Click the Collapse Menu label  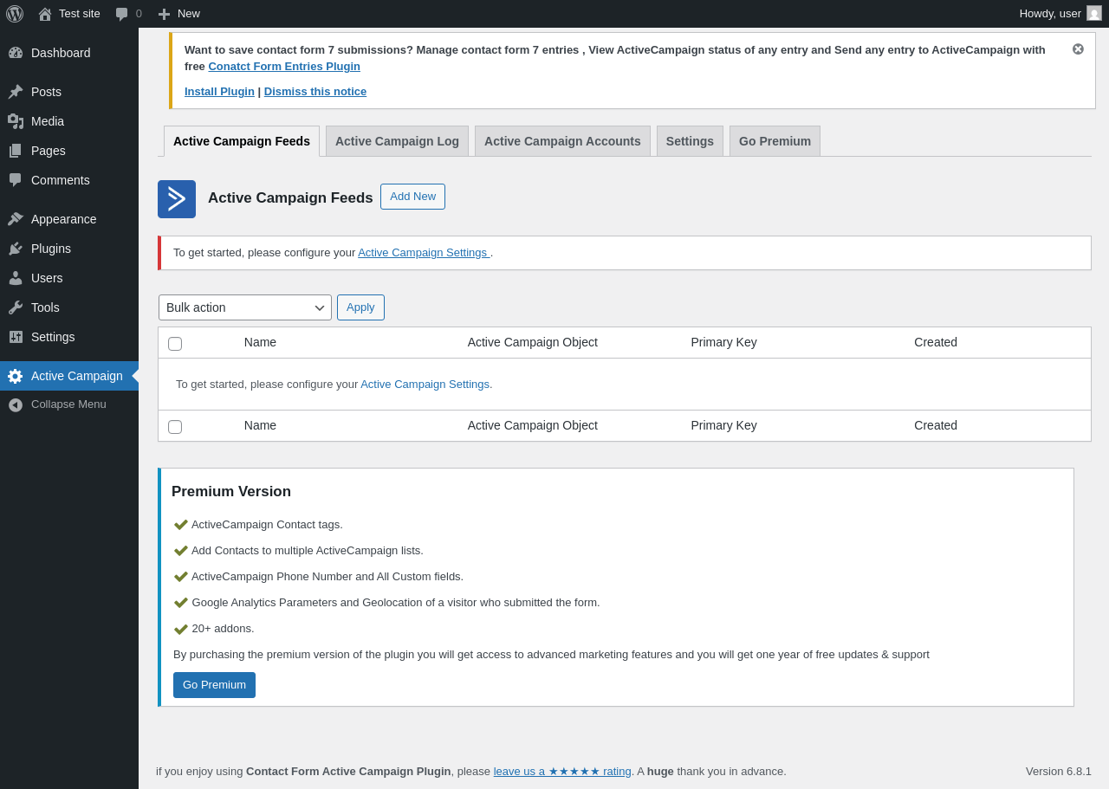point(68,404)
